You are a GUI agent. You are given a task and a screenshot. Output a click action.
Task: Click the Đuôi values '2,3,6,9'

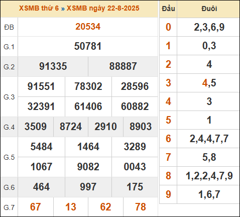(209, 27)
